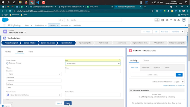190x107 pixels.
Task: Click the Contact Indicators icon
Action: (130, 51)
